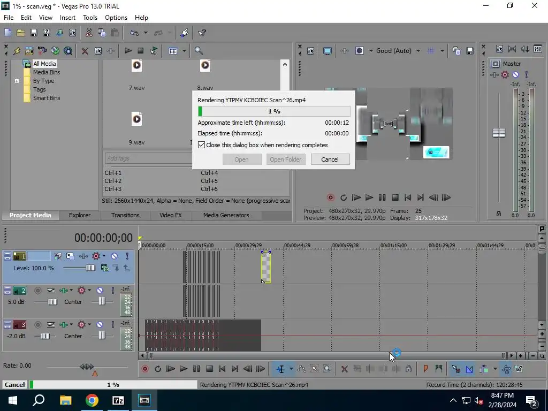Switch to the Explorer tab
Viewport: 548px width, 411px height.
click(x=80, y=215)
